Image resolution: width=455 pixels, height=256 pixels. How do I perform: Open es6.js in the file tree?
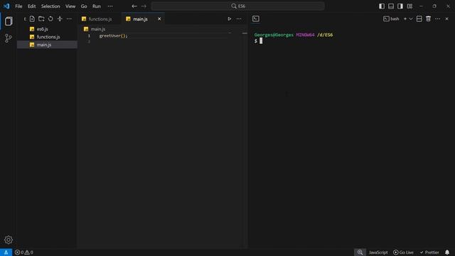[x=47, y=29]
